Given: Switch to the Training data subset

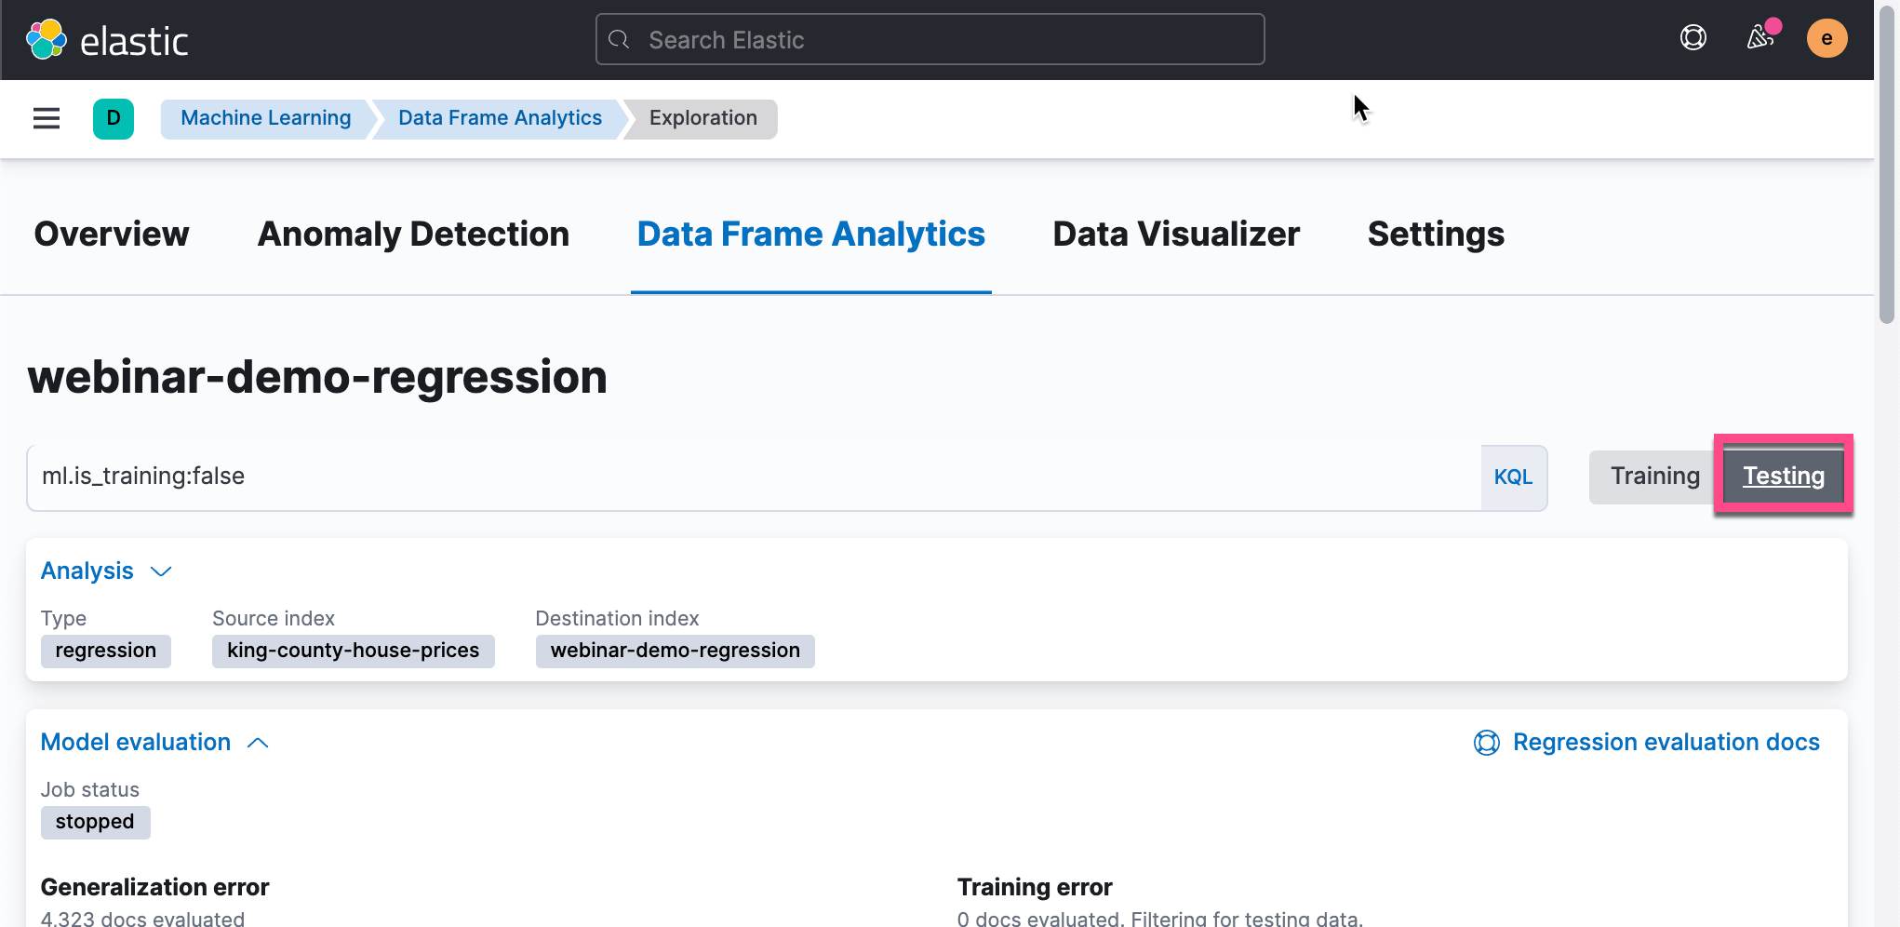Looking at the screenshot, I should 1654,476.
